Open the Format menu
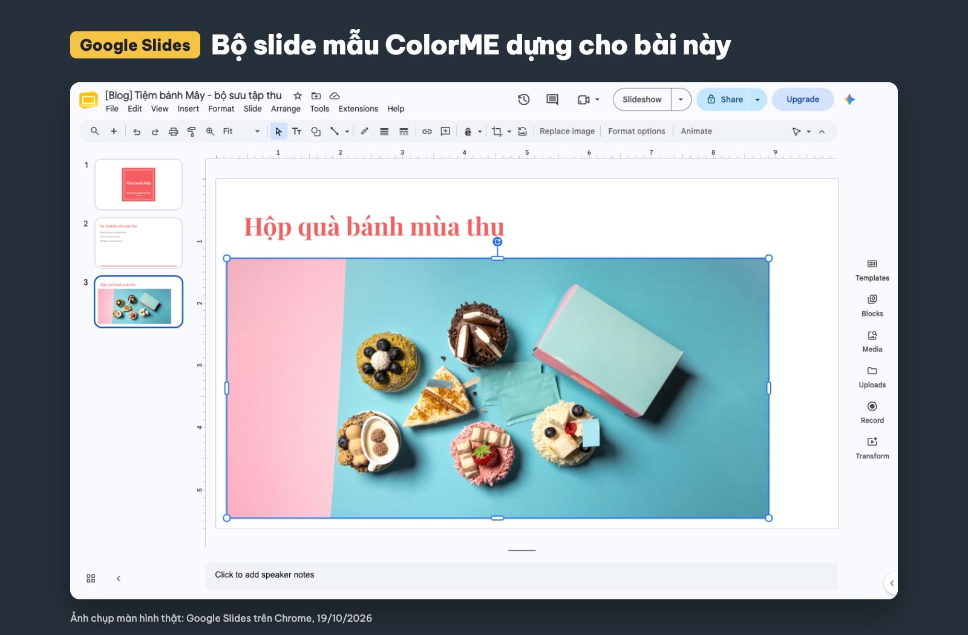 click(x=221, y=109)
